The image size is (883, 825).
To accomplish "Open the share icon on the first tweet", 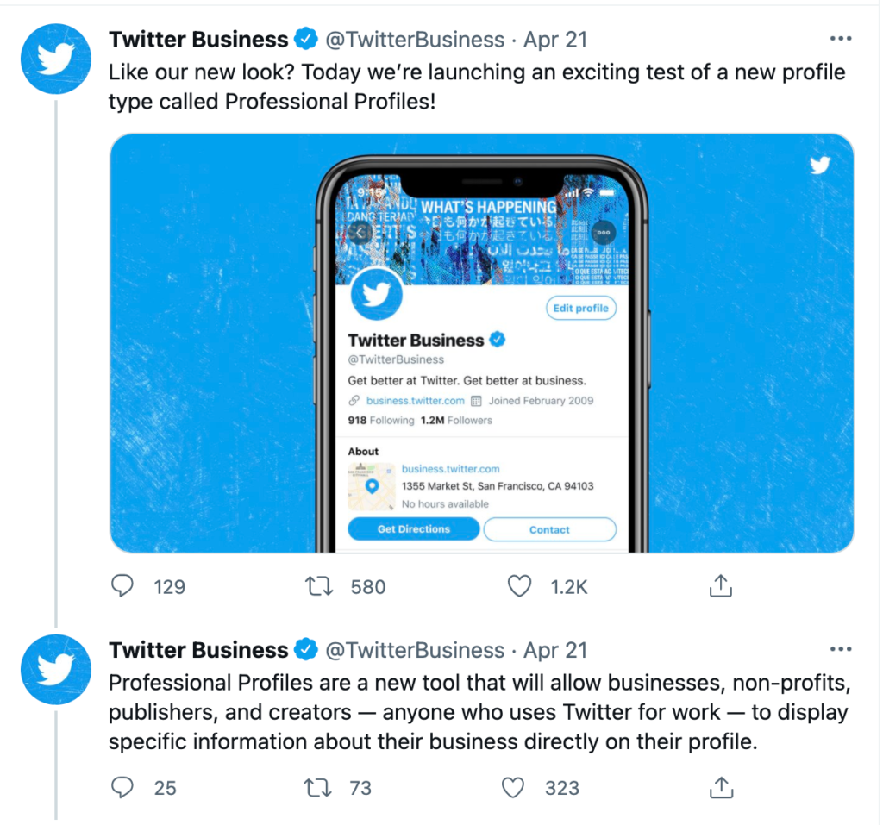I will (x=720, y=584).
